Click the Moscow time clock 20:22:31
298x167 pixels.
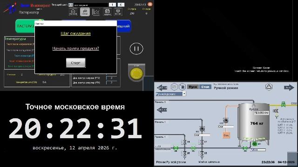[x=75, y=128]
